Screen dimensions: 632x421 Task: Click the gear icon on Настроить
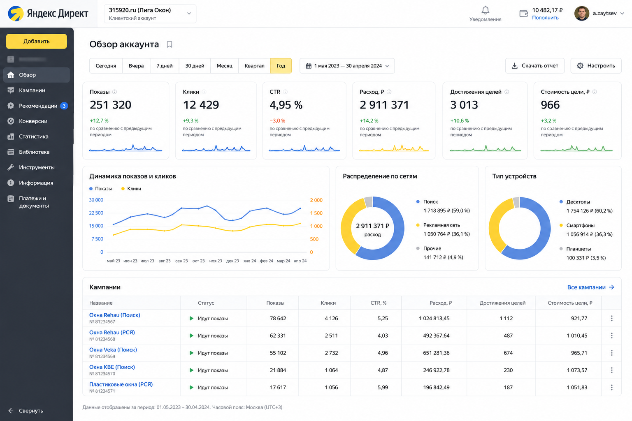580,66
